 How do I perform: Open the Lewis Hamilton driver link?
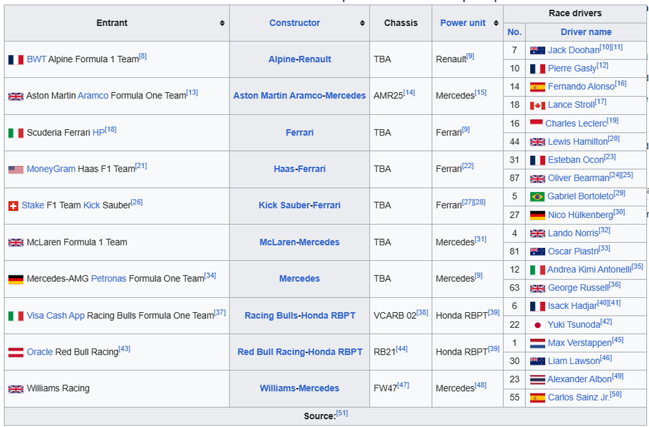(x=577, y=141)
